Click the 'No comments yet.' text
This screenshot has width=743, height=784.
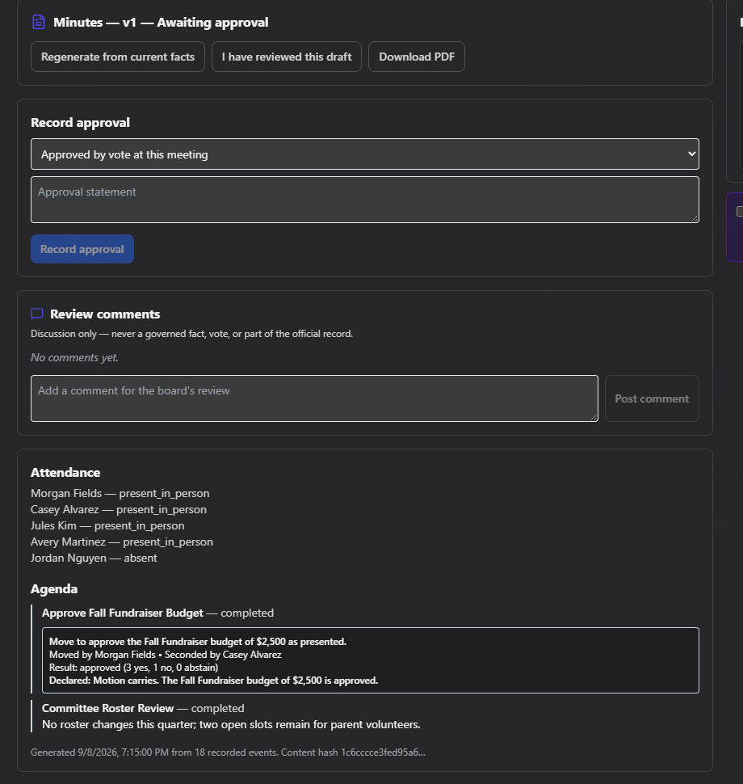(x=74, y=357)
